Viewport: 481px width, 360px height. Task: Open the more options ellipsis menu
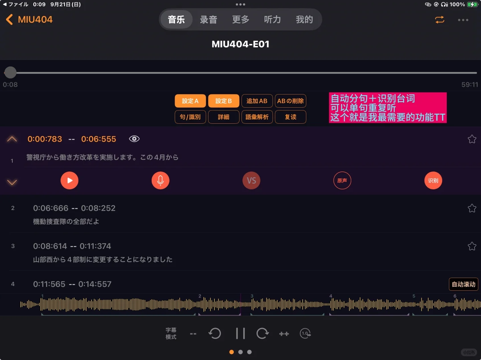click(x=463, y=20)
